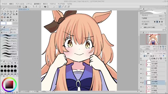168x94 pixels.
Task: Click the rotate left icon in Navigator
Action: 156,49
